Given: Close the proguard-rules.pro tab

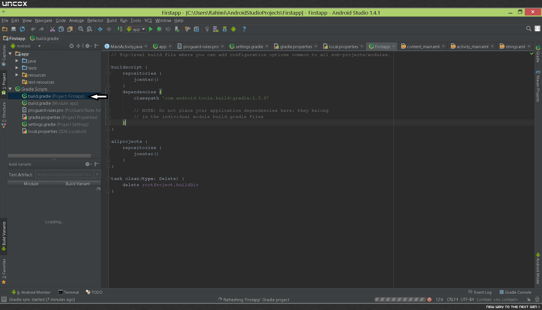Looking at the screenshot, I should coord(222,46).
